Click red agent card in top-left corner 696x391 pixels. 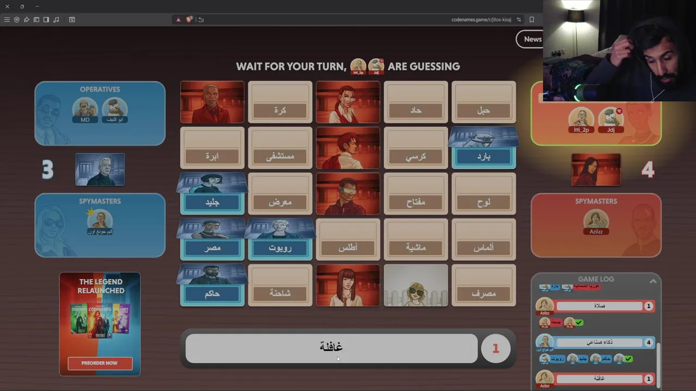click(x=212, y=102)
